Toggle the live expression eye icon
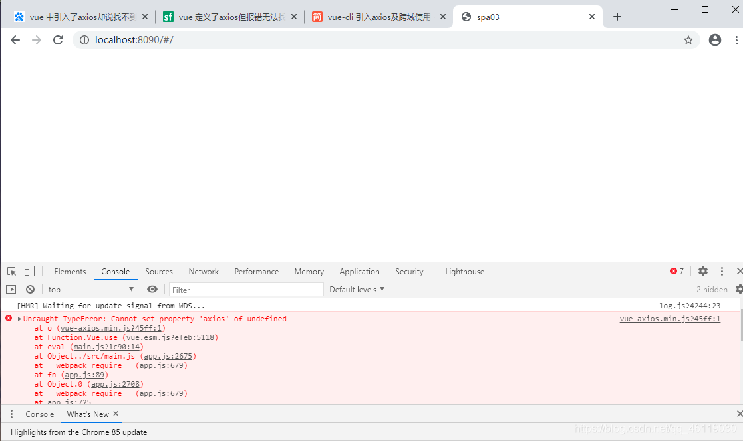The width and height of the screenshot is (743, 441). pyautogui.click(x=152, y=290)
